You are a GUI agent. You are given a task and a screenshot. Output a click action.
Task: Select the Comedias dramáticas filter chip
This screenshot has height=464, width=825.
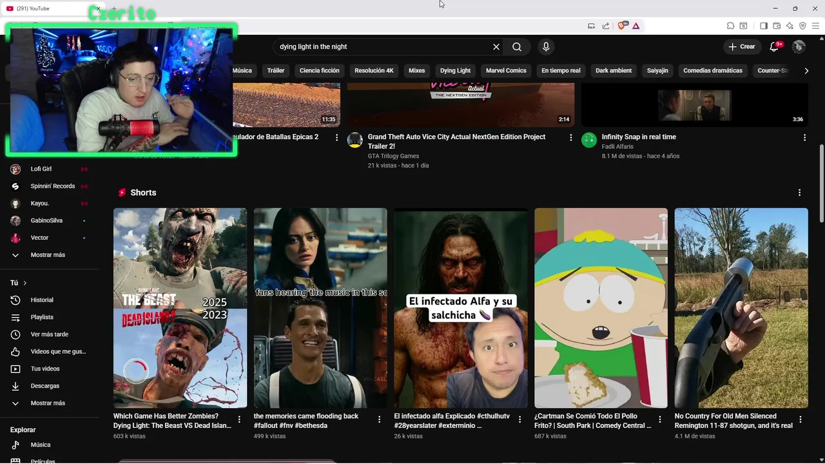coord(713,71)
